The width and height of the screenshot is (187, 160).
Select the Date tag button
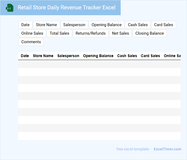[25, 25]
